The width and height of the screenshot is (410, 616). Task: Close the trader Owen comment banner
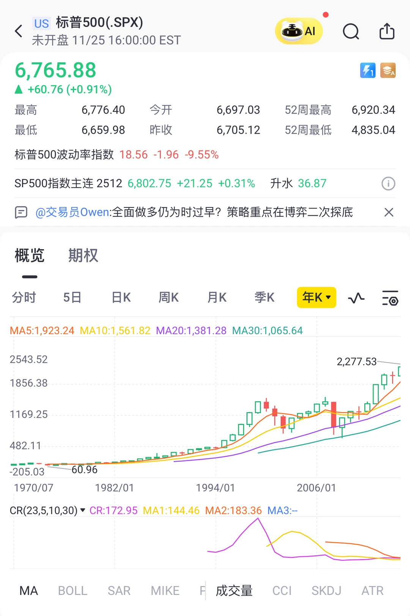point(389,212)
